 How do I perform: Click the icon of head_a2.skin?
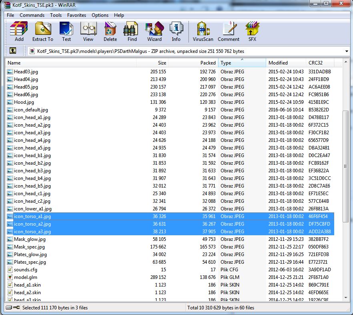point(10,293)
